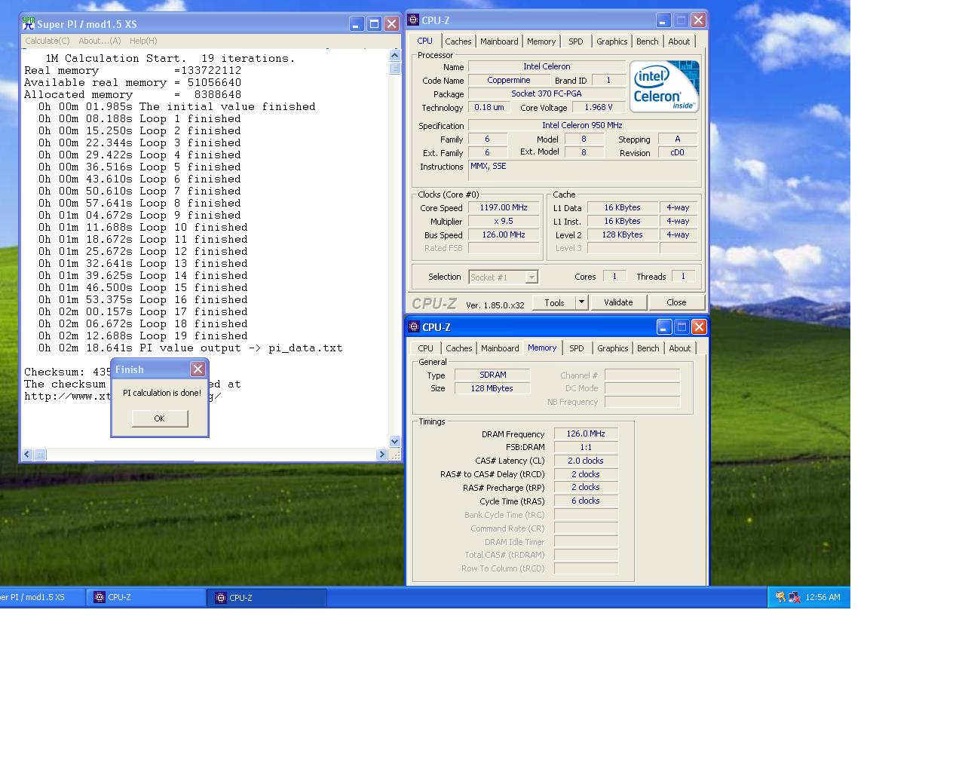Click the Super PI title bar icon

click(29, 23)
